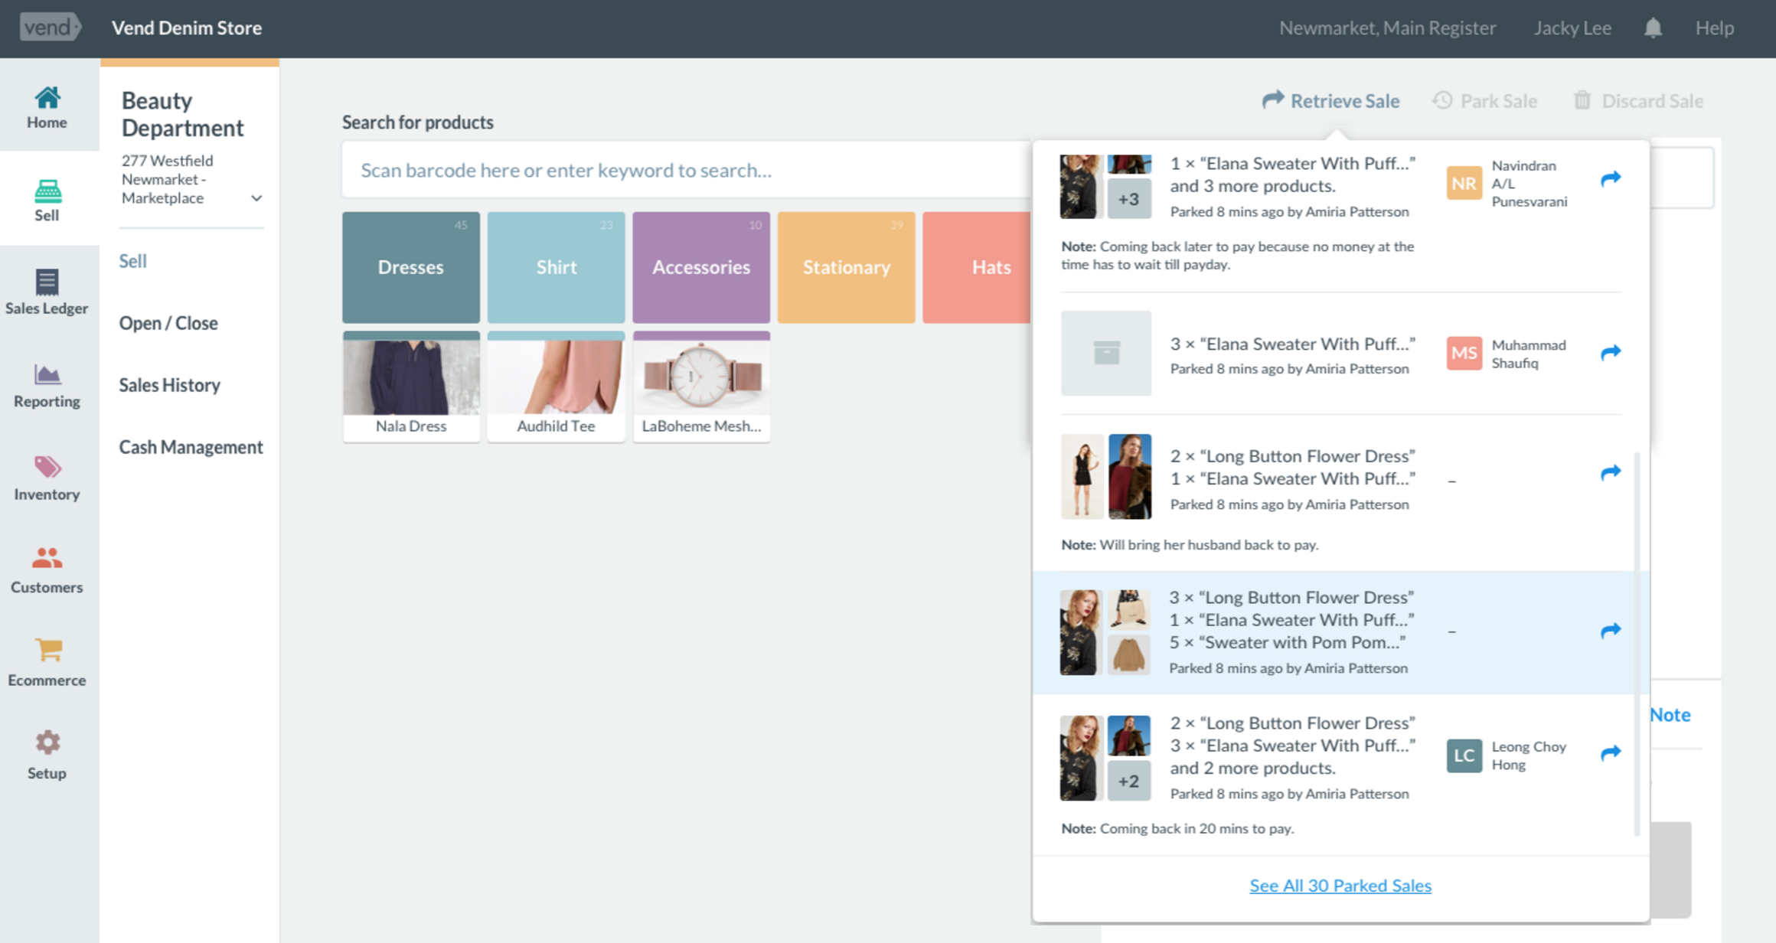The width and height of the screenshot is (1776, 943).
Task: Open the Inventory tag icon
Action: click(47, 468)
